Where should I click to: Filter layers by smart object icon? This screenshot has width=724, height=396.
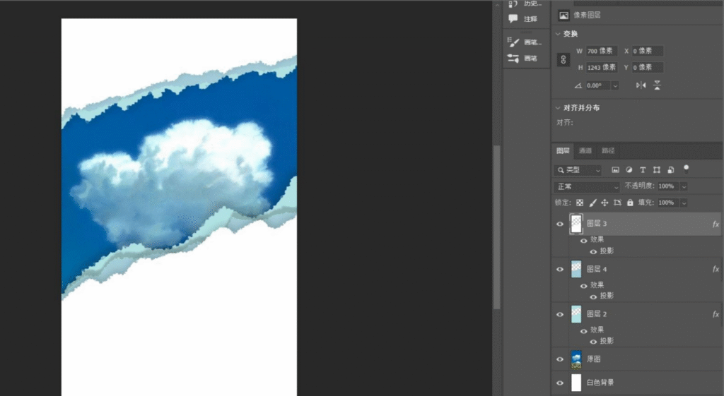click(671, 169)
